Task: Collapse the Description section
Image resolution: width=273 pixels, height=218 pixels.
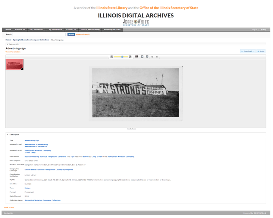Action: pos(7,135)
